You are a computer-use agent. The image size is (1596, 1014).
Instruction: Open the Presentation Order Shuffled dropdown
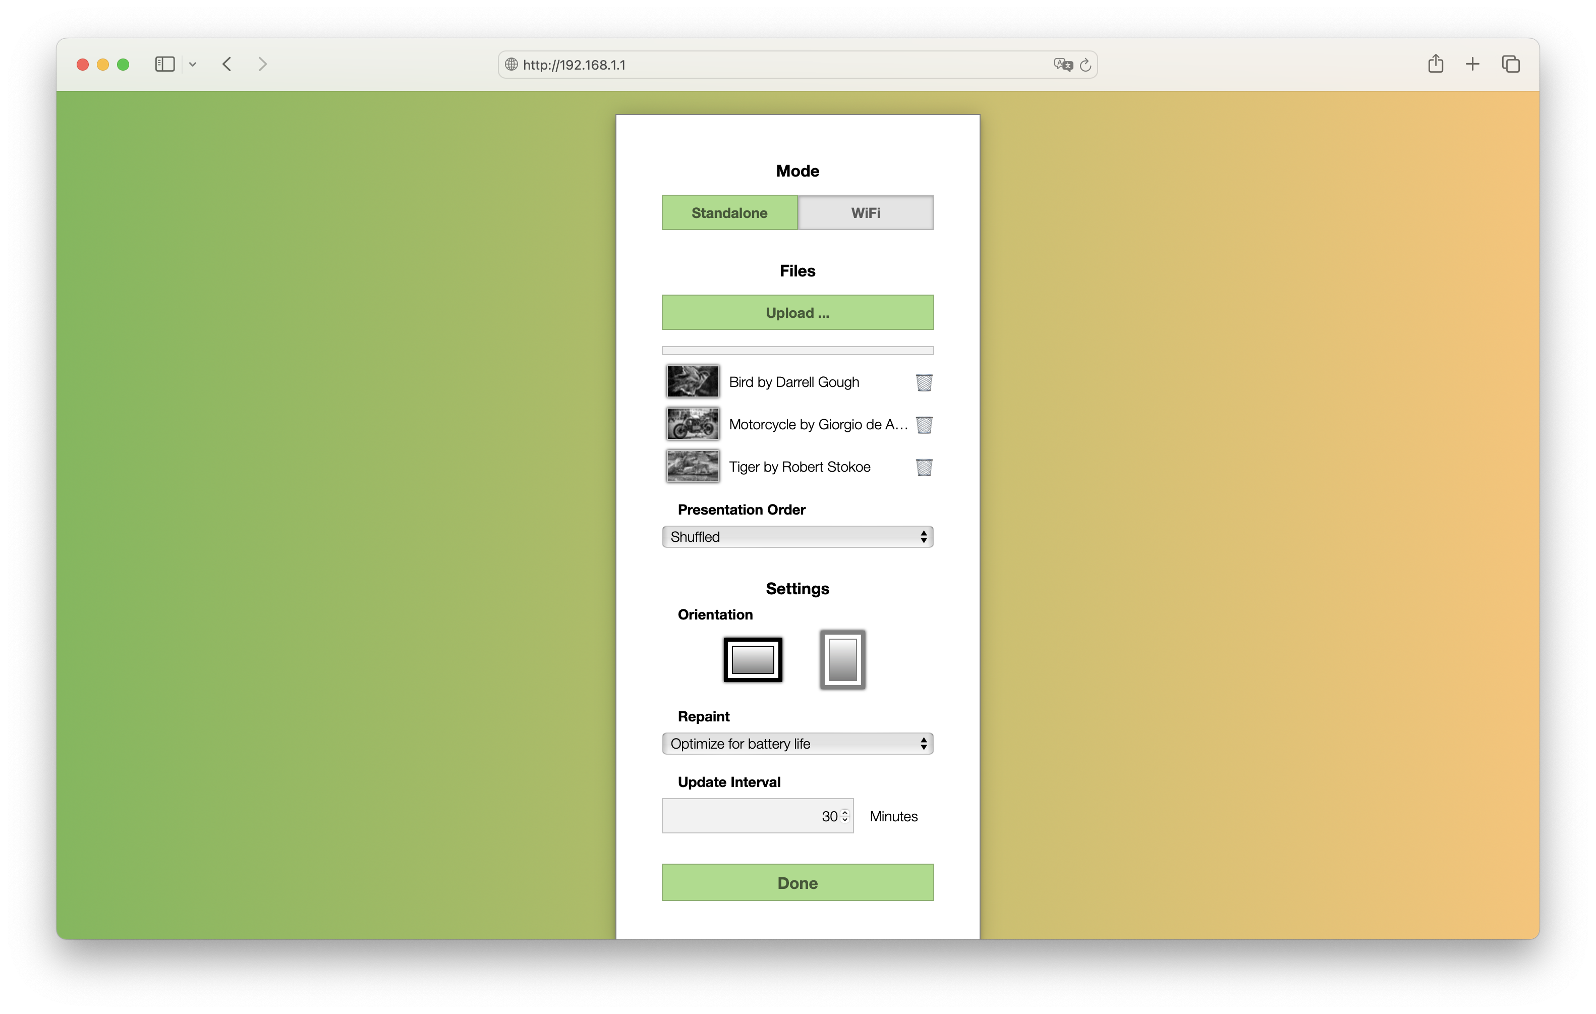[797, 537]
